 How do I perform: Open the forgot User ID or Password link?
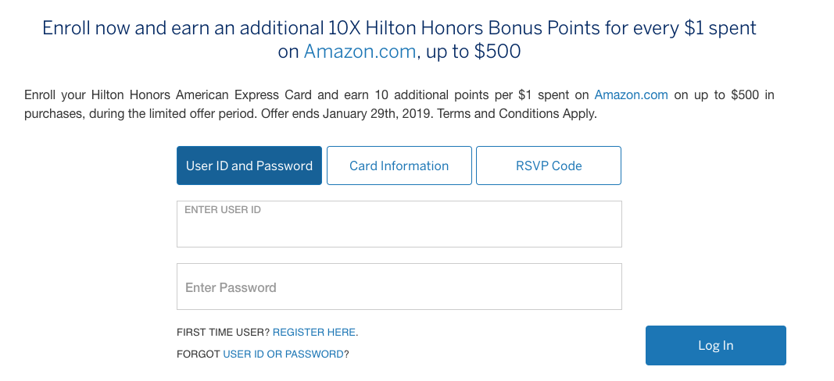(283, 354)
